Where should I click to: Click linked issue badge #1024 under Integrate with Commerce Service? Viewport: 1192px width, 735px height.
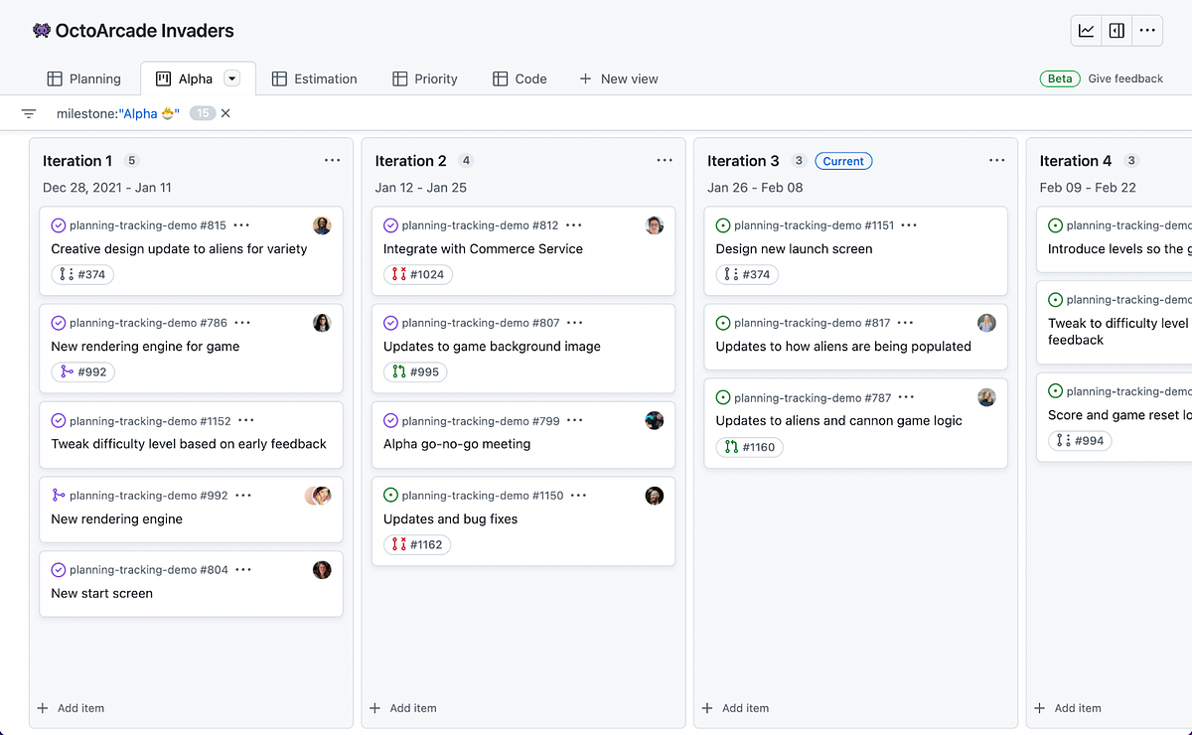[x=417, y=274]
